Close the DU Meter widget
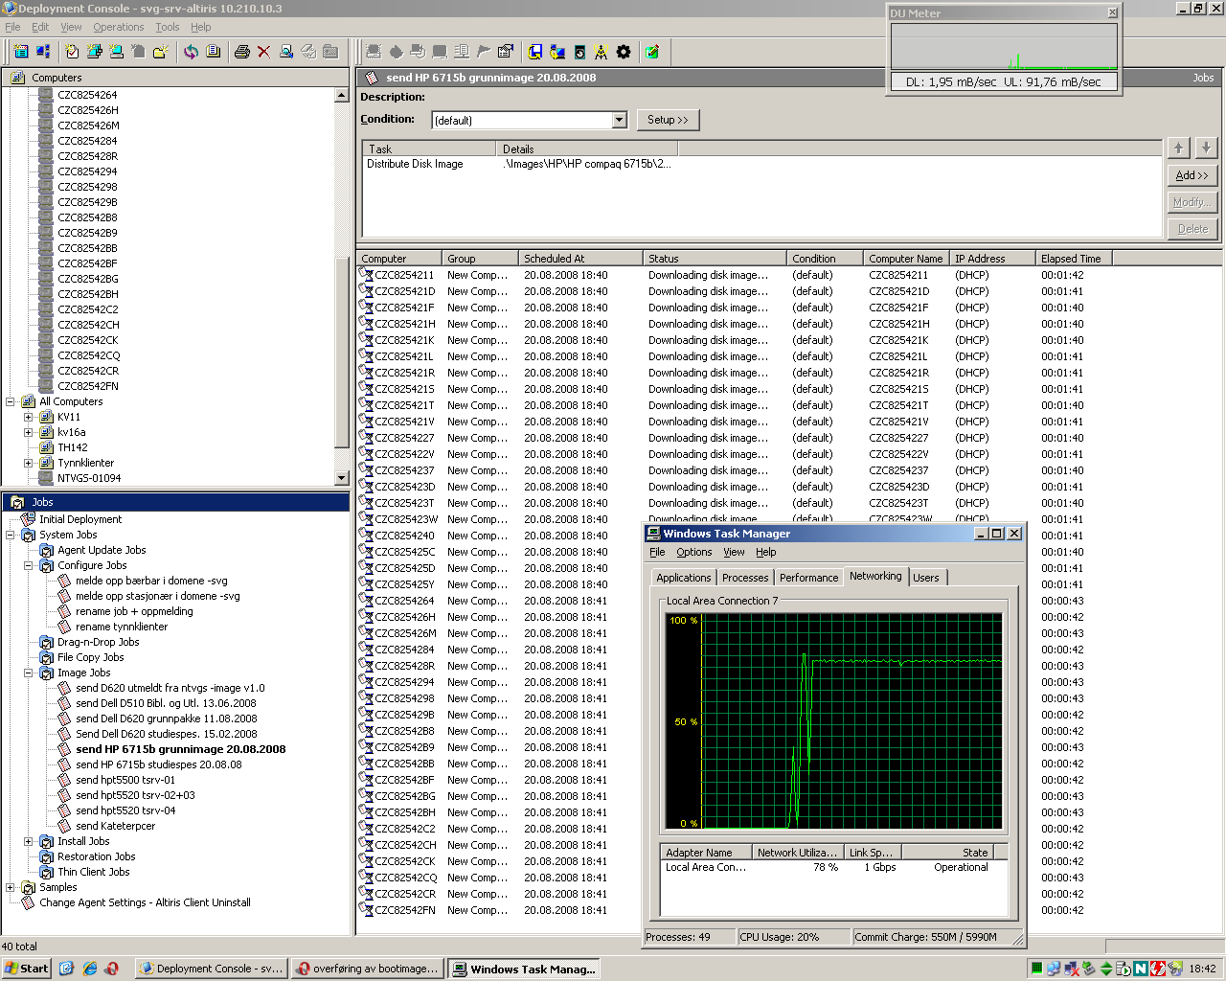 [x=1112, y=13]
